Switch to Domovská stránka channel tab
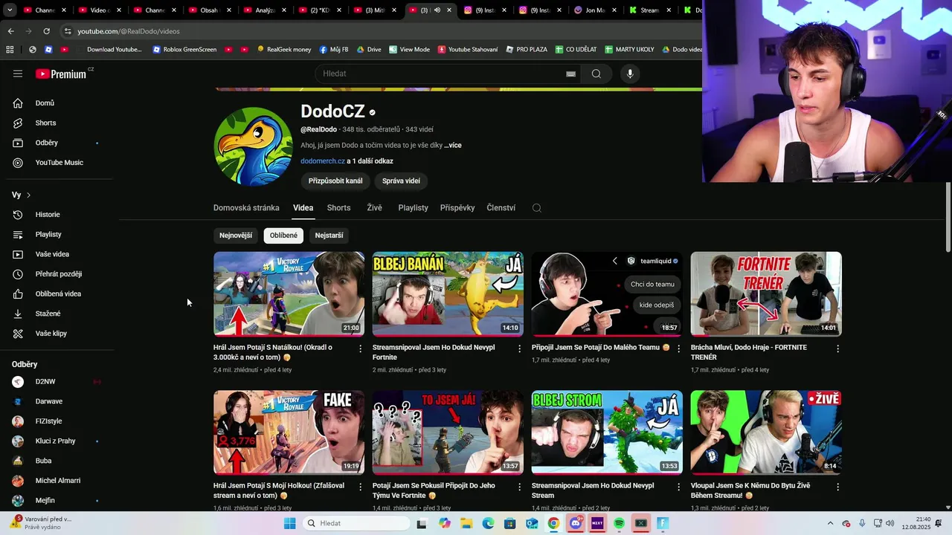Image resolution: width=952 pixels, height=535 pixels. 246,208
